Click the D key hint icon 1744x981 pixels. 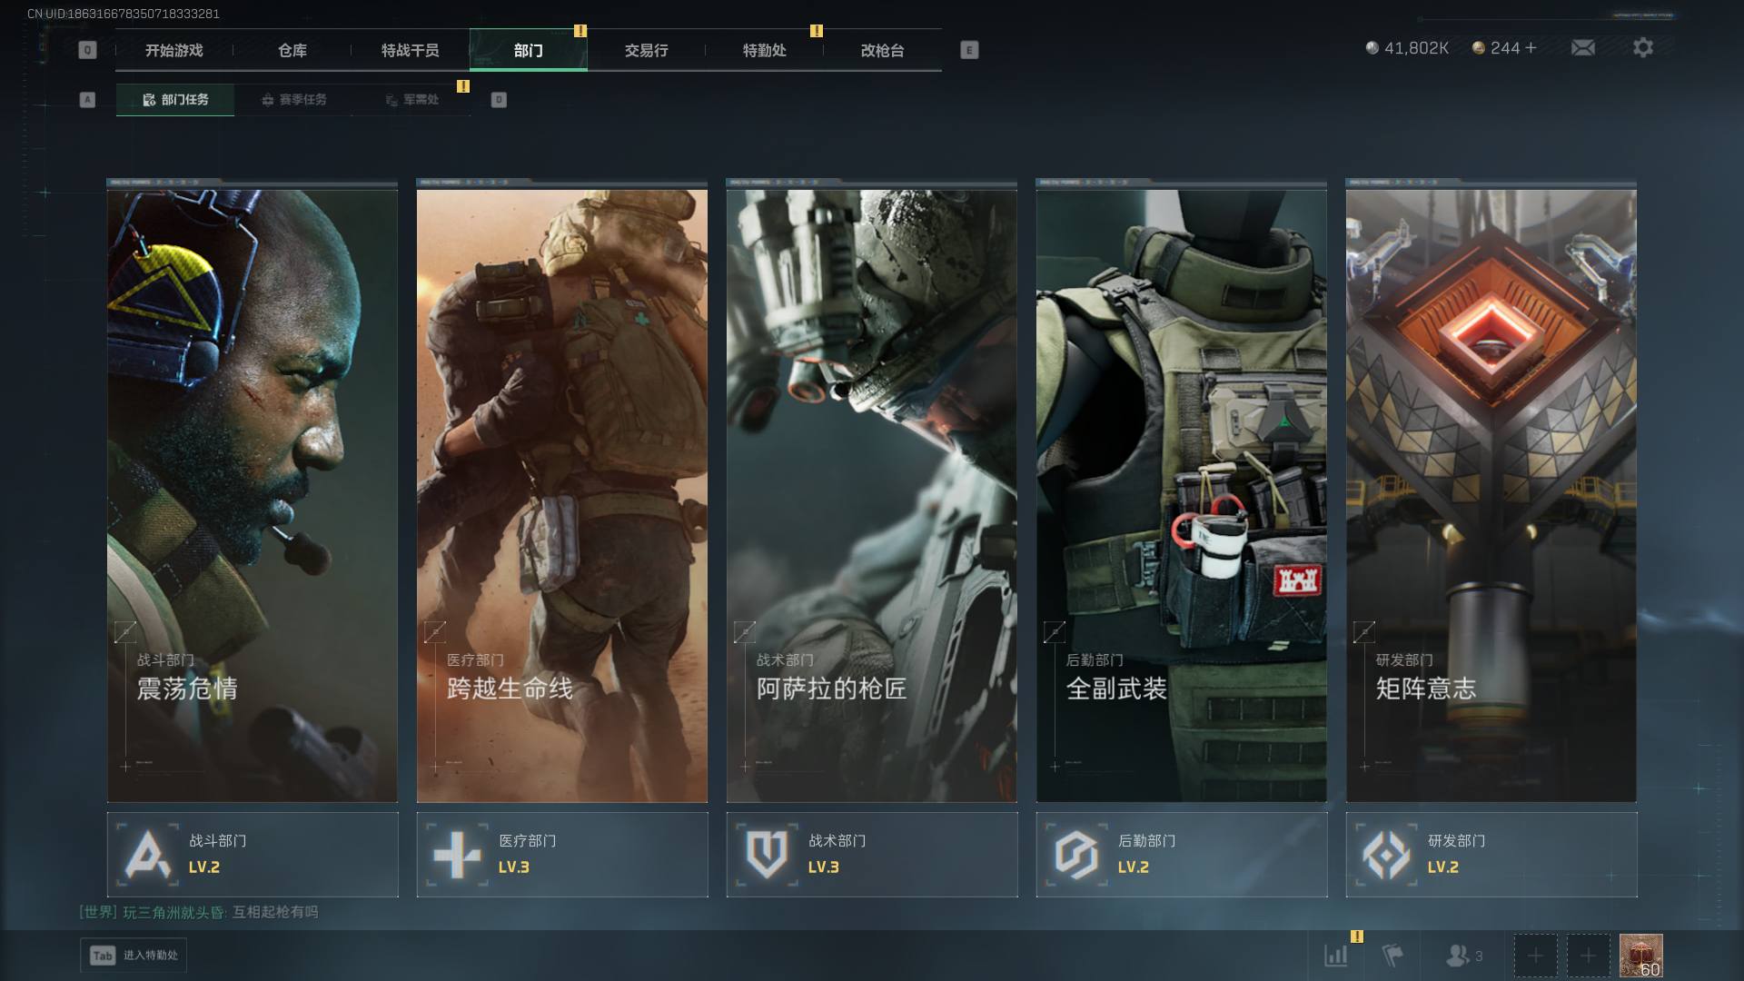point(499,100)
